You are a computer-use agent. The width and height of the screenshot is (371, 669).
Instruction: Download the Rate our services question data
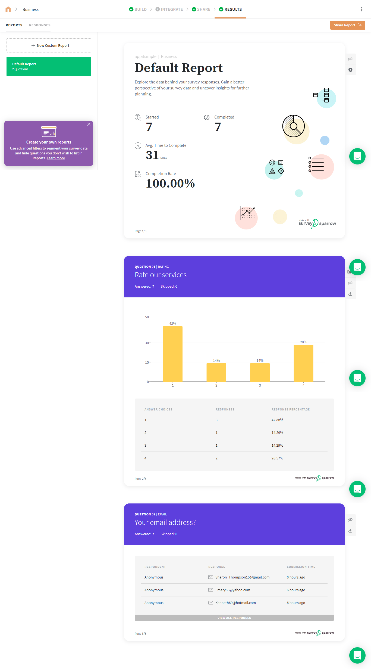pyautogui.click(x=350, y=294)
